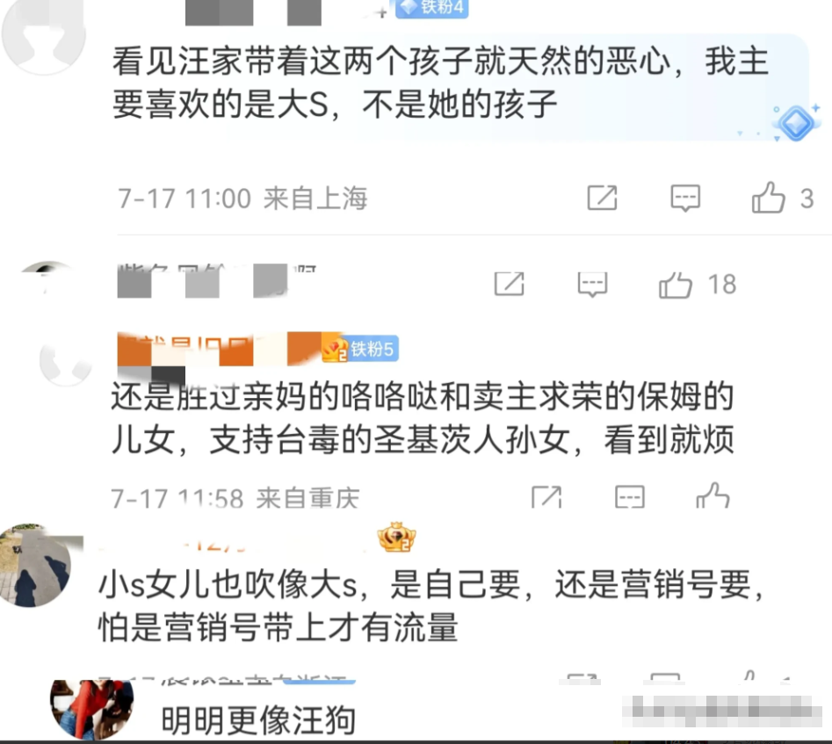Tap the 铁粉5 fan badge
Viewport: 832px width, 744px height.
pyautogui.click(x=360, y=350)
